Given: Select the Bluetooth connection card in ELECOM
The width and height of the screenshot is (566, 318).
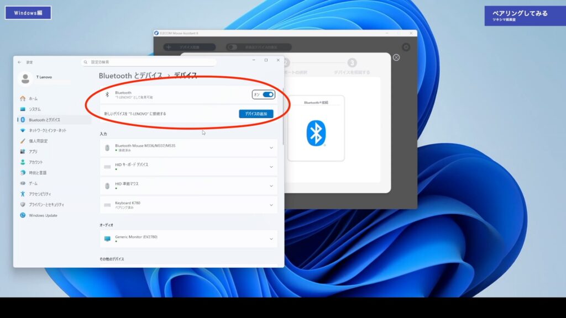Looking at the screenshot, I should click(316, 129).
